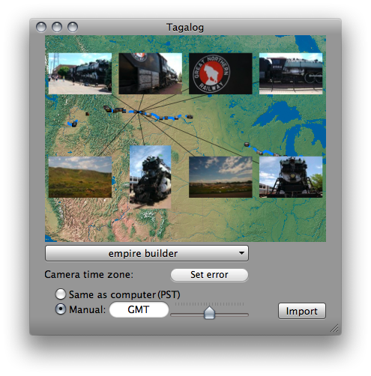Viewport: 371px width, 376px height.
Task: Click the easternmost marker on the Montana track
Action: (190, 117)
